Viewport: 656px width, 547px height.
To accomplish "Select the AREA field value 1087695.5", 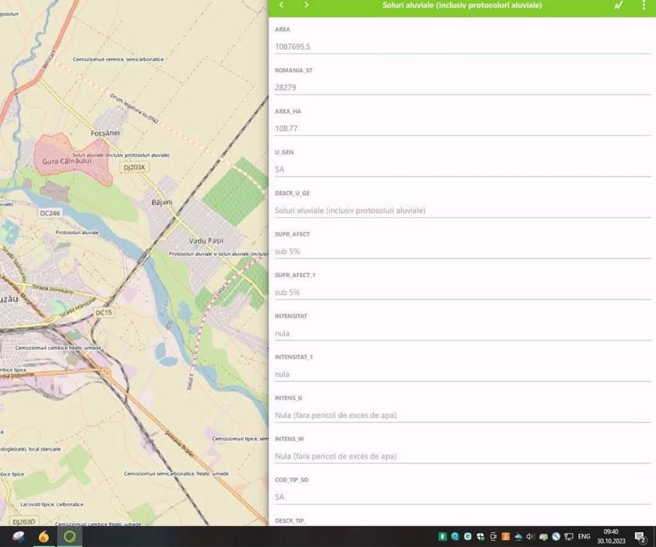I will [293, 46].
